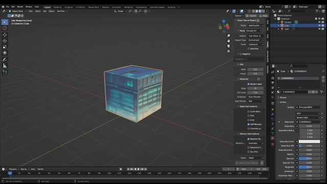The image size is (327, 184).
Task: Open the Modifier properties wrench icon
Action: coord(272,114)
